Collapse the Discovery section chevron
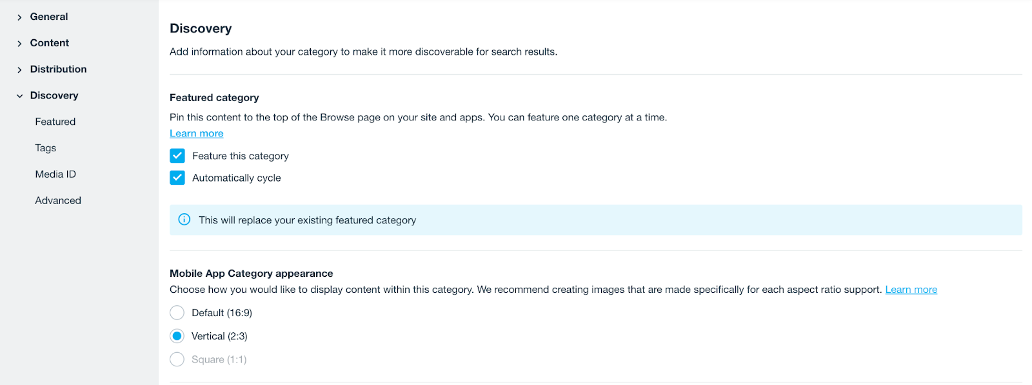 point(19,96)
